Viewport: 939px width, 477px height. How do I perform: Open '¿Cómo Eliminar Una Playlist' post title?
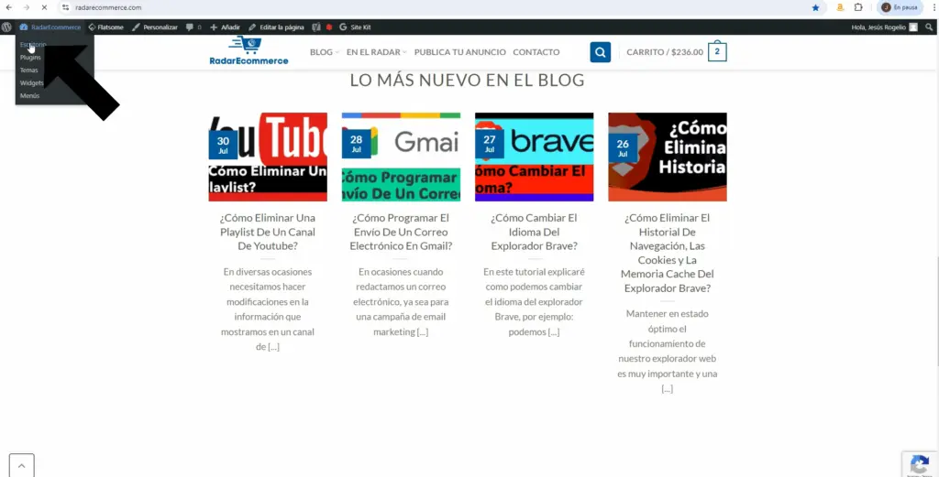click(268, 232)
